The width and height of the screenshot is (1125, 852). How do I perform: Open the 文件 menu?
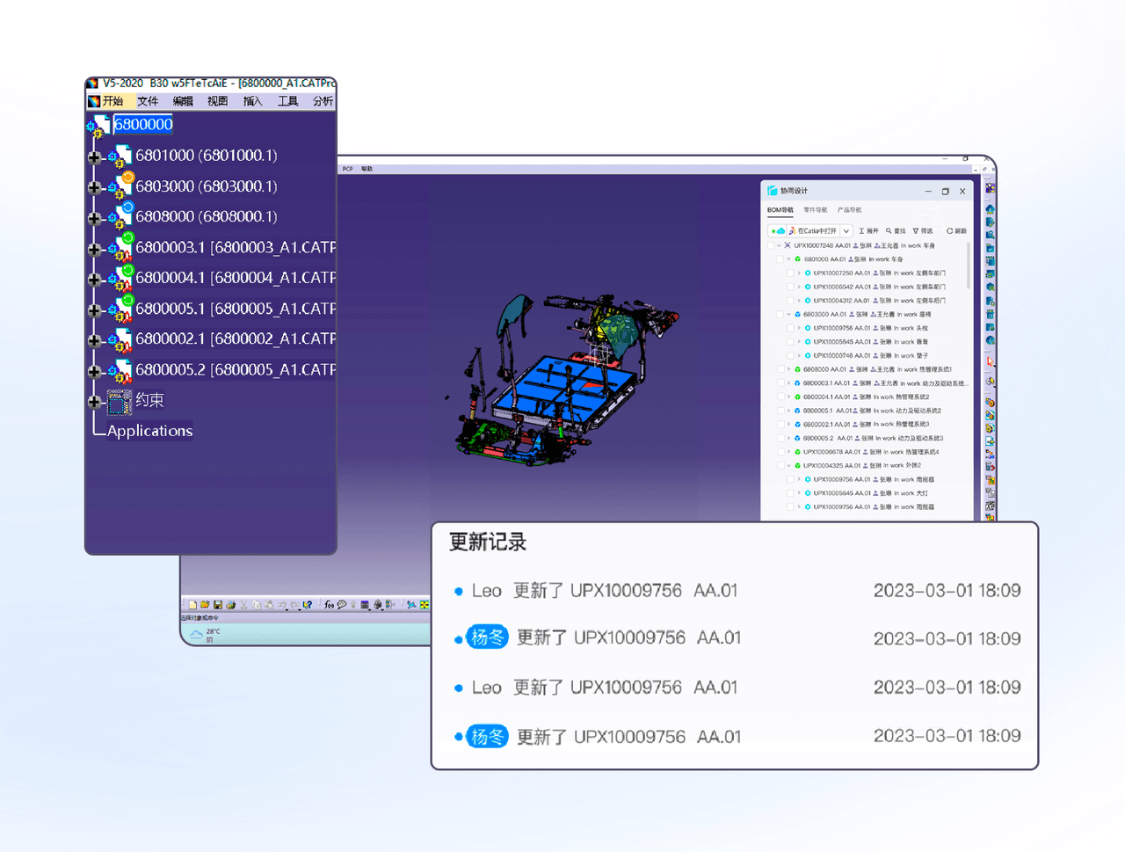coord(147,101)
